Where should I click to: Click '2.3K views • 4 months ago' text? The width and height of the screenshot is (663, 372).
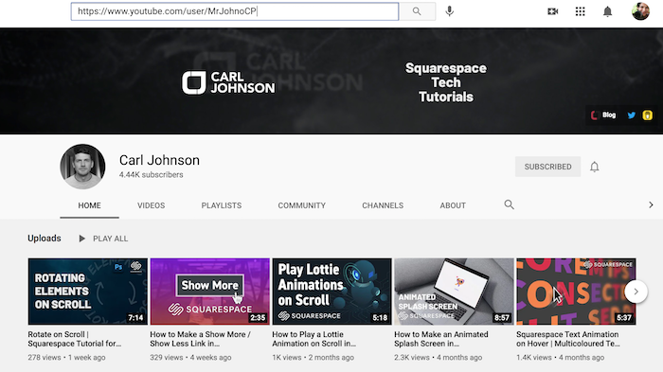(x=438, y=357)
